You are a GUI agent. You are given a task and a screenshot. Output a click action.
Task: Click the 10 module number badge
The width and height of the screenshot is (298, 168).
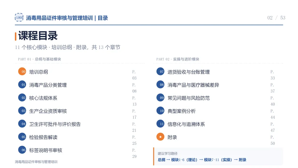coord(160,111)
